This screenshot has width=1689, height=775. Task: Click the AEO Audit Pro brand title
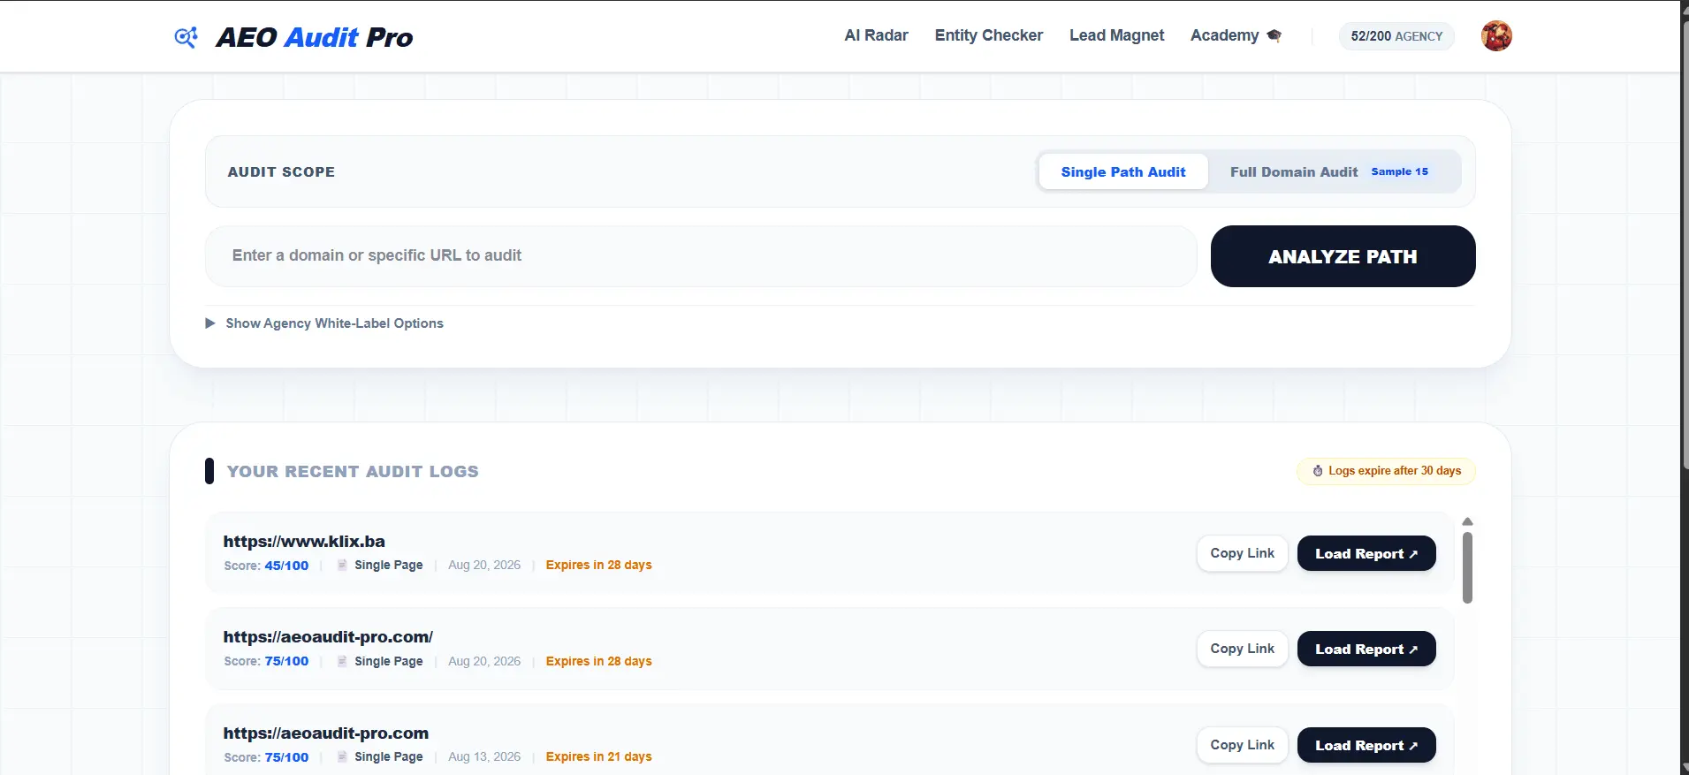click(315, 37)
